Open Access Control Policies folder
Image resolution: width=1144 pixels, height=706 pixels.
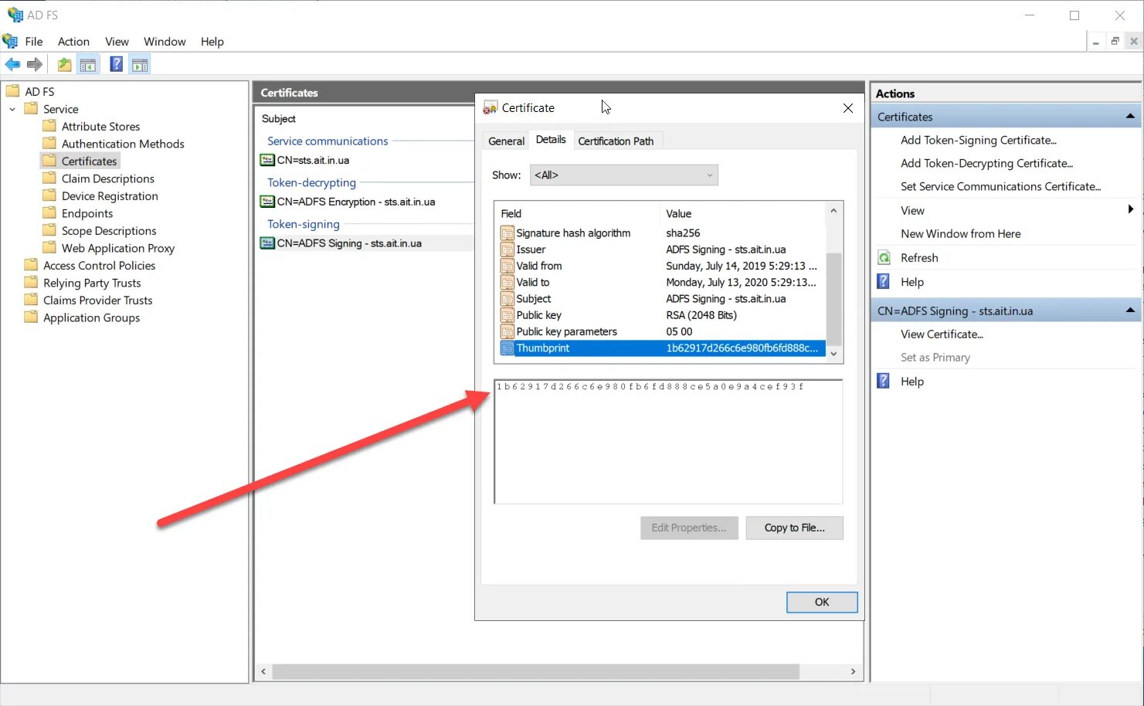(x=99, y=266)
